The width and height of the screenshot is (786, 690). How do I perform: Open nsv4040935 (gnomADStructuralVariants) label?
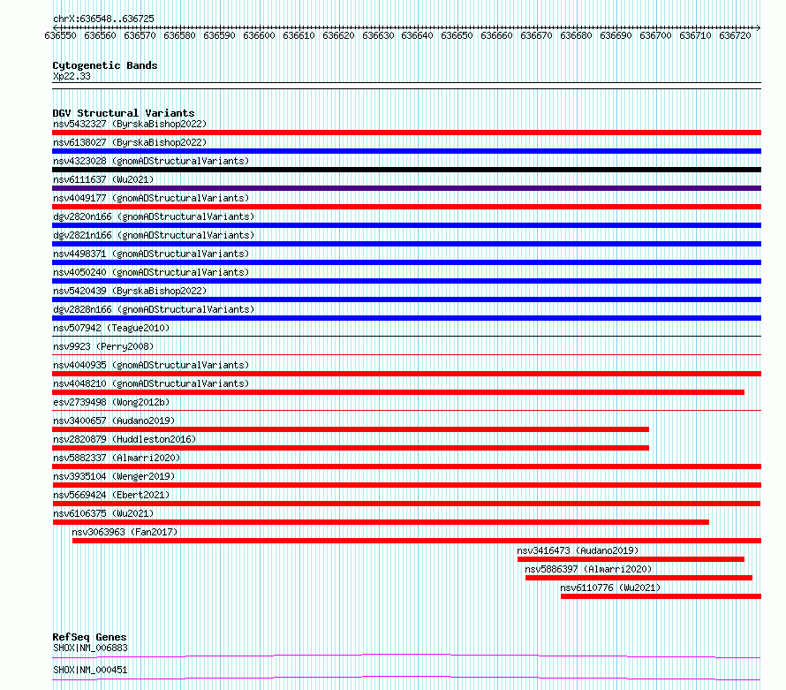click(x=151, y=365)
